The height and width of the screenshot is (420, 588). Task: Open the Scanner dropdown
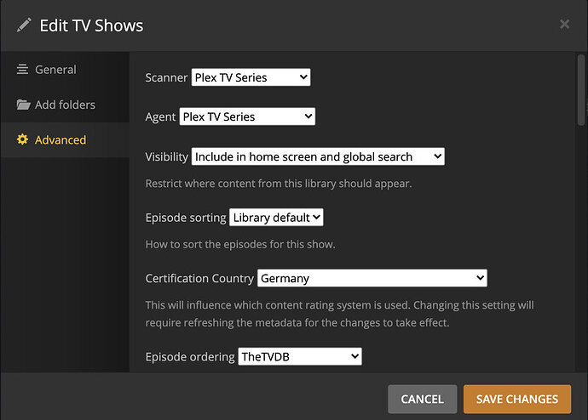pos(251,77)
